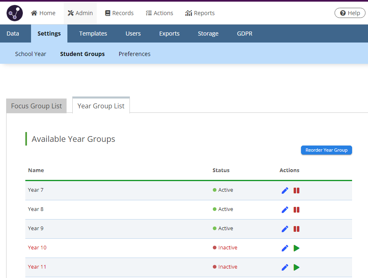Edit Year 8 with pencil icon
The image size is (368, 278).
coord(285,210)
